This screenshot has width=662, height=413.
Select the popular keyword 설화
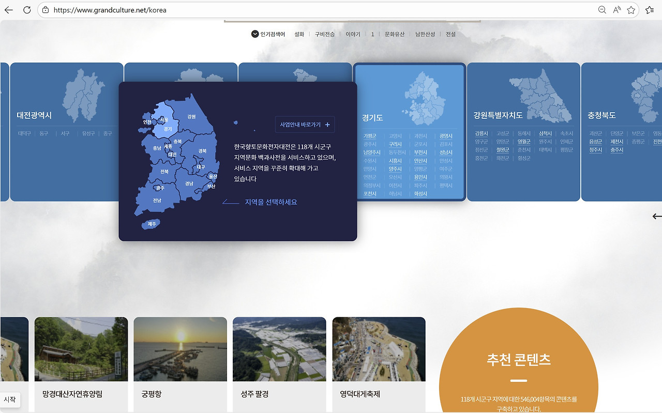(299, 34)
